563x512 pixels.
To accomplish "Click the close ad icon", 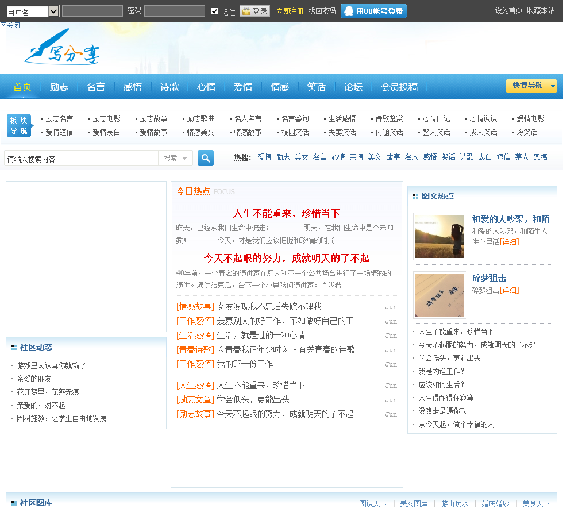I will click(10, 25).
